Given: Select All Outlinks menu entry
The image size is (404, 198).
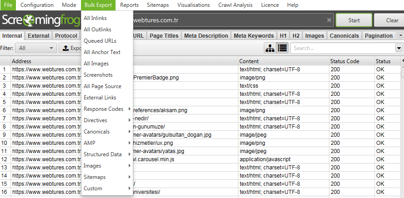Looking at the screenshot, I should coord(107,30).
